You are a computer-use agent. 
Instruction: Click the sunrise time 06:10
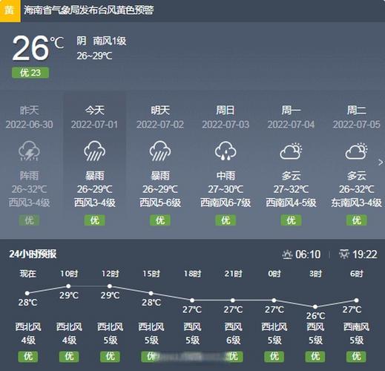tap(308, 255)
